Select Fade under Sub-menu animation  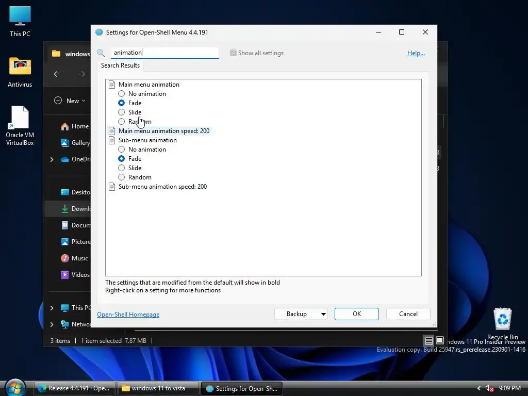click(121, 159)
